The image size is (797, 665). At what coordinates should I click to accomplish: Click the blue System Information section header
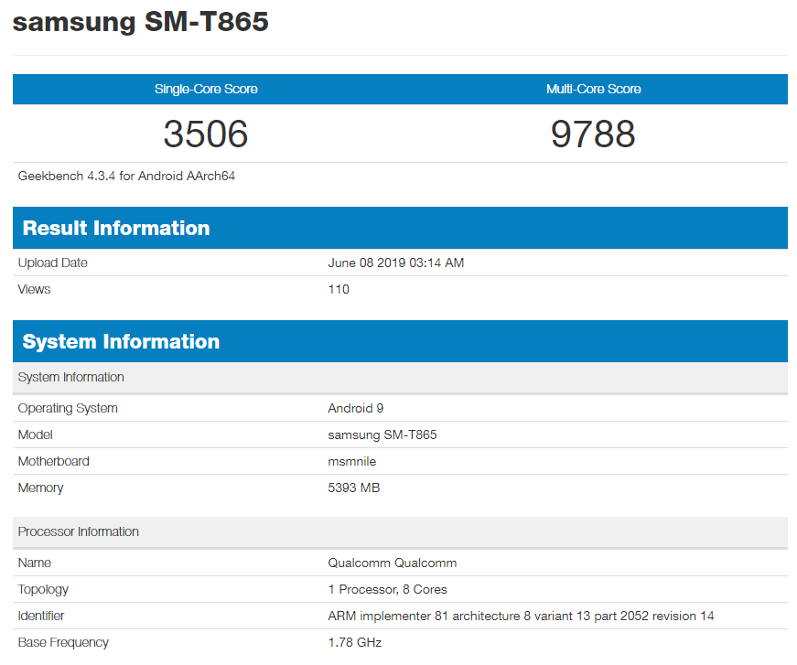(121, 341)
